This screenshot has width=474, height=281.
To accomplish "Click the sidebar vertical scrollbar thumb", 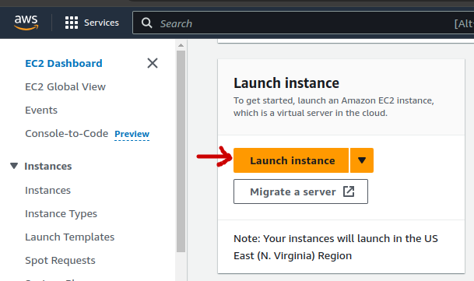I will tap(181, 151).
